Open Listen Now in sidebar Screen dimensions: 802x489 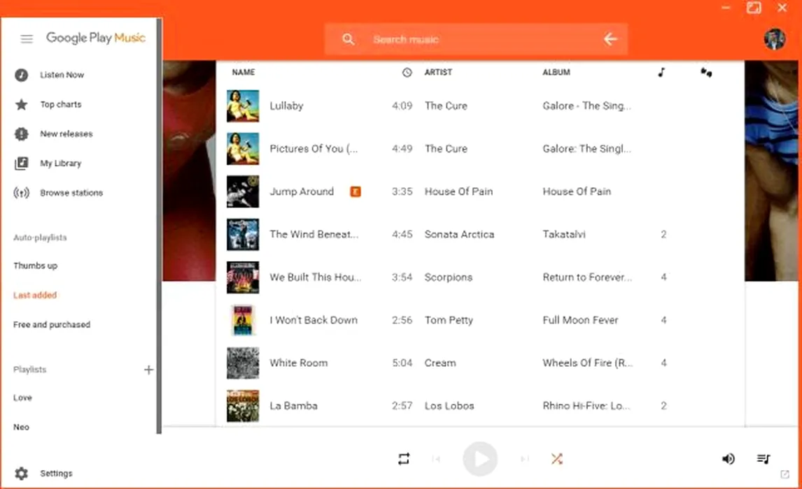click(62, 75)
